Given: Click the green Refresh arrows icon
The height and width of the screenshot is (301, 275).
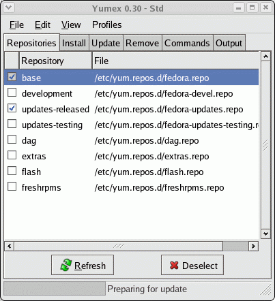Looking at the screenshot, I should click(66, 265).
